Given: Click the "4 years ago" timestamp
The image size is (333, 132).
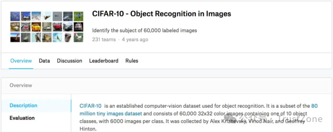Looking at the screenshot, I should click(135, 39).
